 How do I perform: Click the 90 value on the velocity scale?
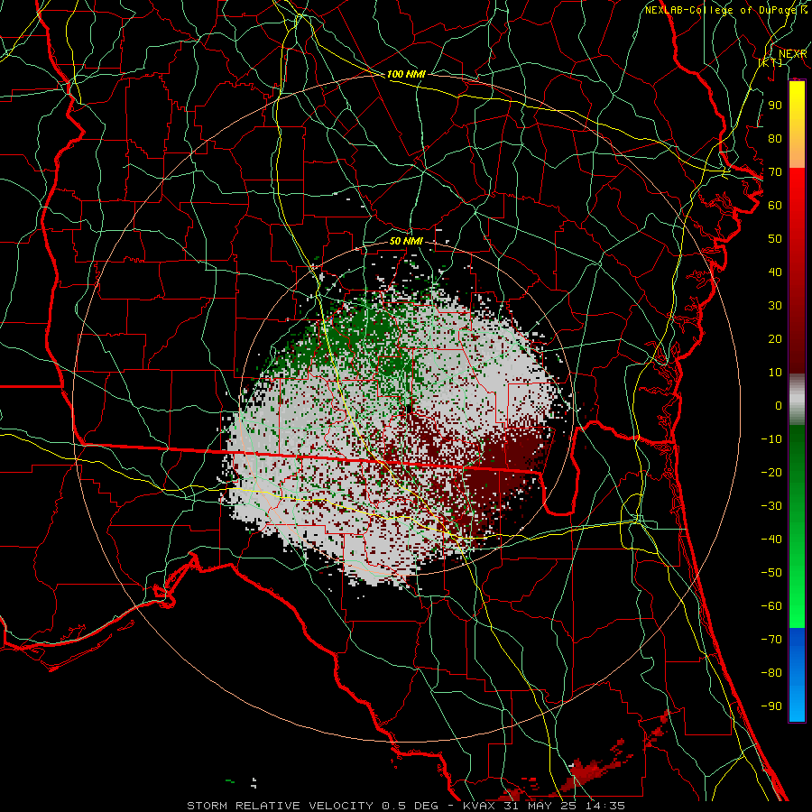(x=775, y=106)
